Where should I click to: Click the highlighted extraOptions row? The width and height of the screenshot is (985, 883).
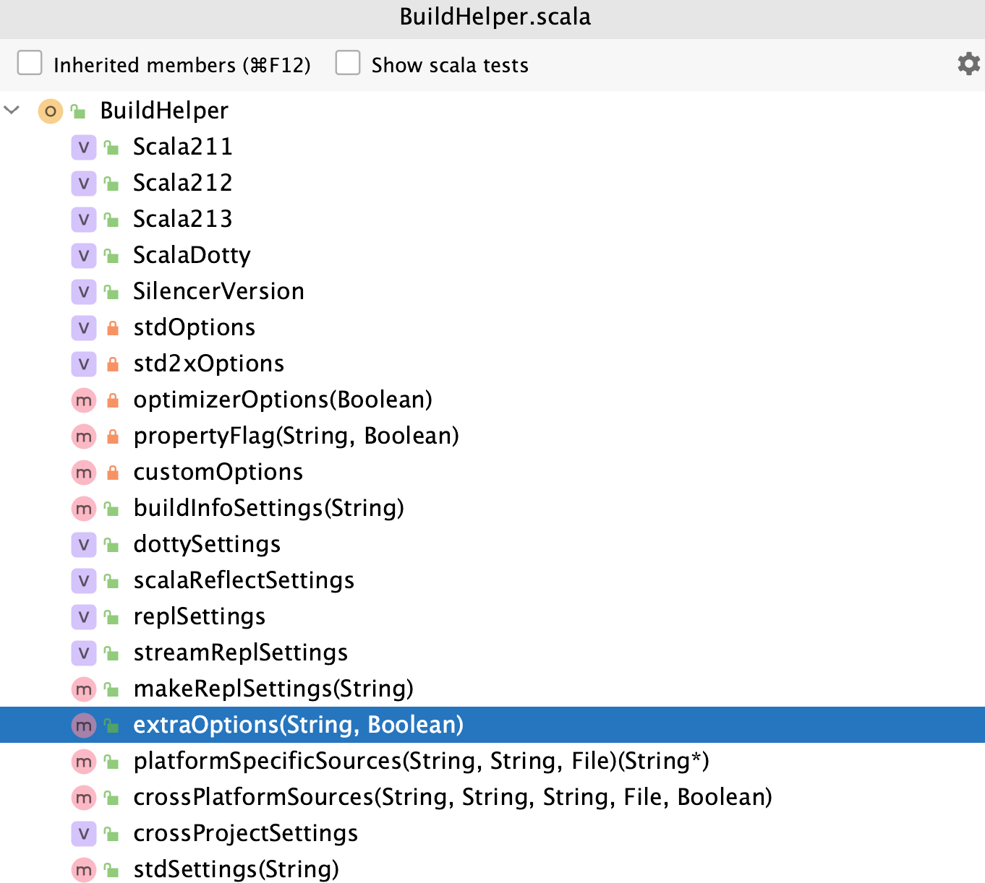(x=298, y=725)
